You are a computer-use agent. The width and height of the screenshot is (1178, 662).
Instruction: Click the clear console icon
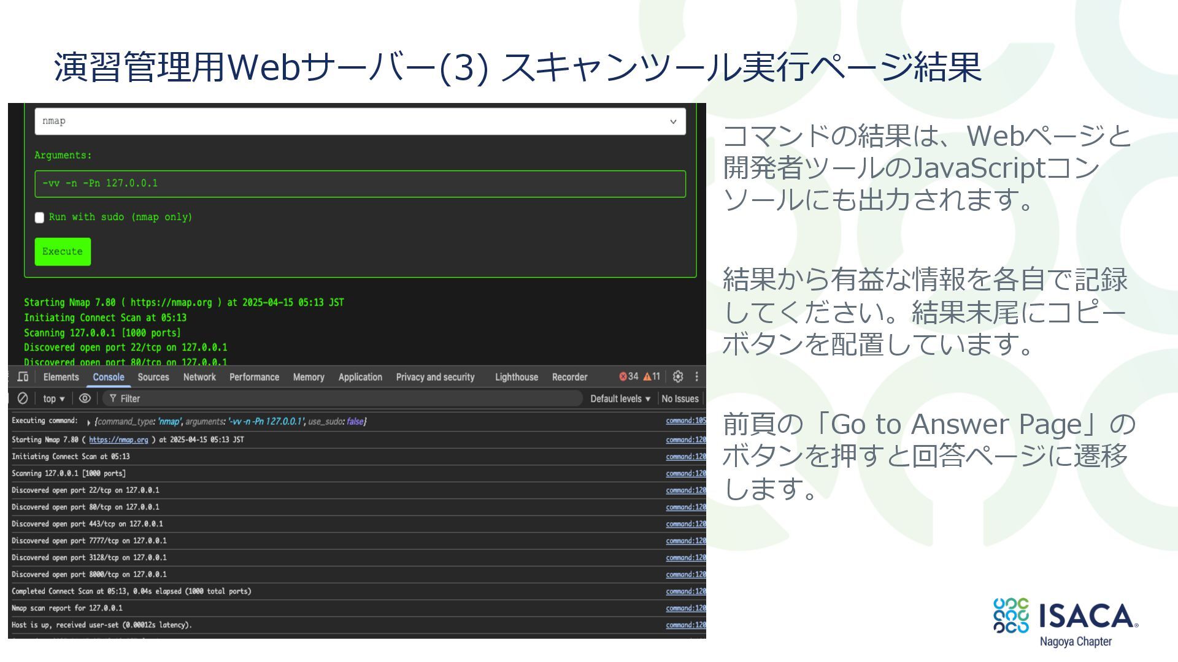(23, 398)
